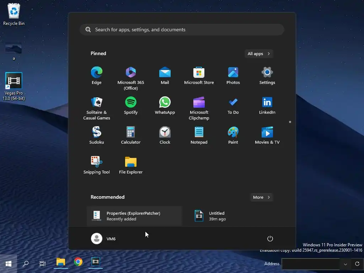Open Calculator
Viewport: 364px width, 273px height.
(x=131, y=135)
